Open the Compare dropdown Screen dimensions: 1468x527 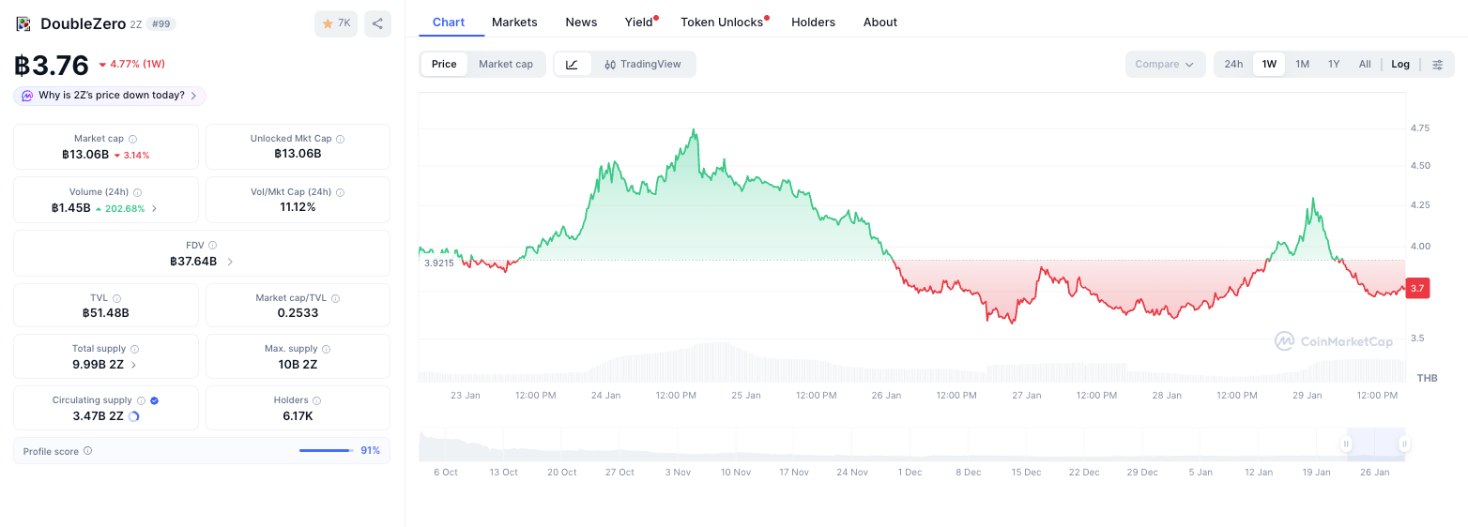[x=1165, y=64]
